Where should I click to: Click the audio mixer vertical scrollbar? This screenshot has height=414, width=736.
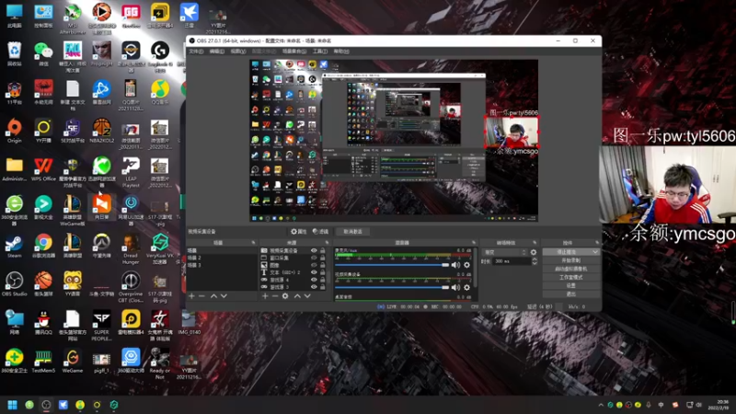[x=476, y=268]
